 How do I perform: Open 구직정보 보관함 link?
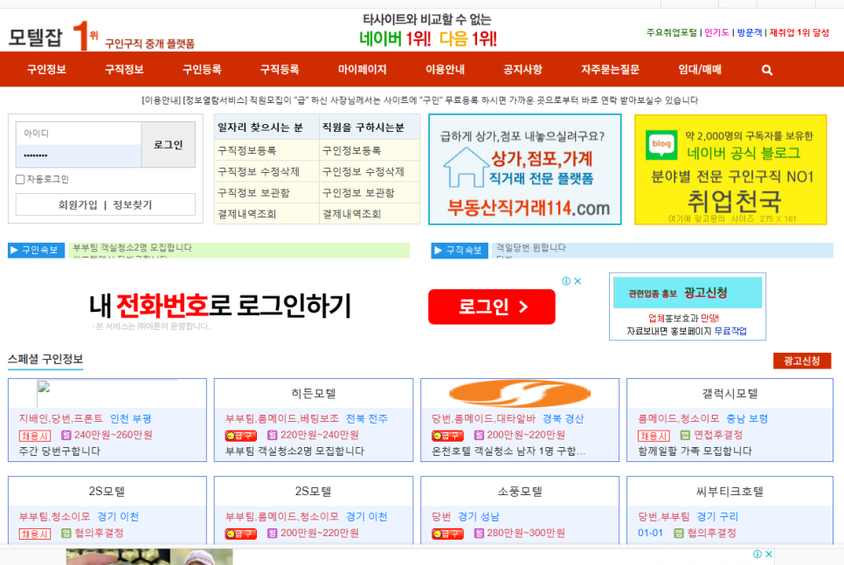pos(253,193)
